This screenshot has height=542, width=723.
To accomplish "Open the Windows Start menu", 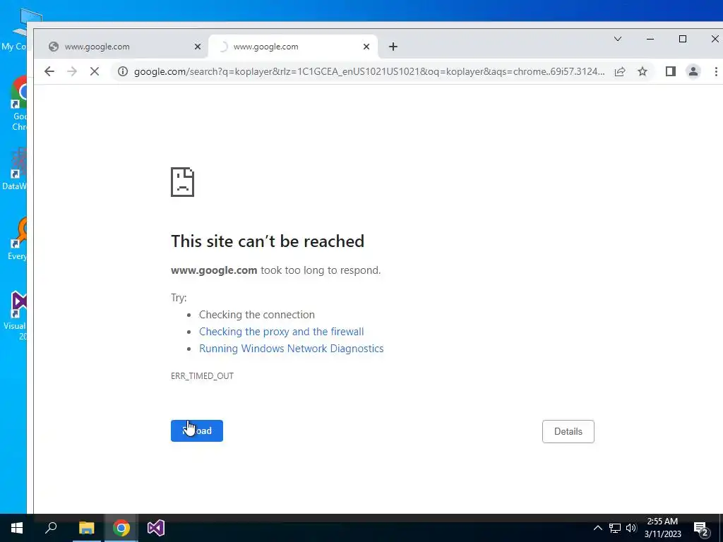I will (x=17, y=528).
